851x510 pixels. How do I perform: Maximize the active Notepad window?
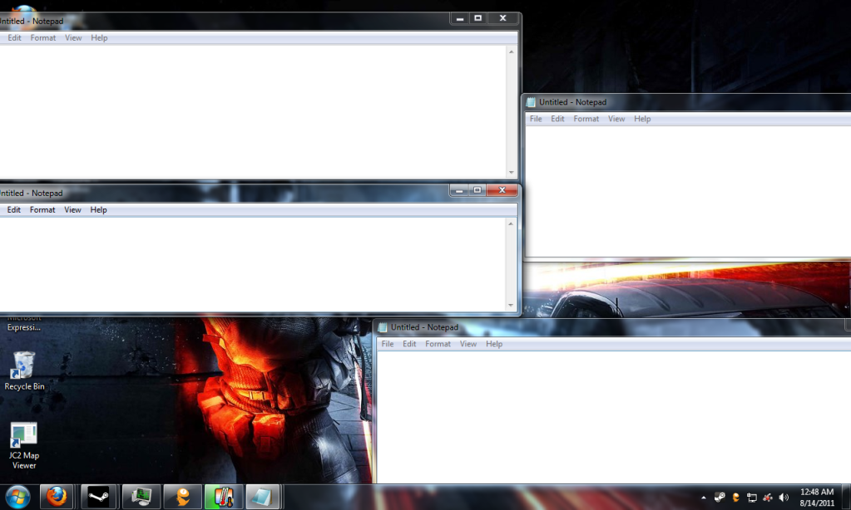(x=477, y=190)
